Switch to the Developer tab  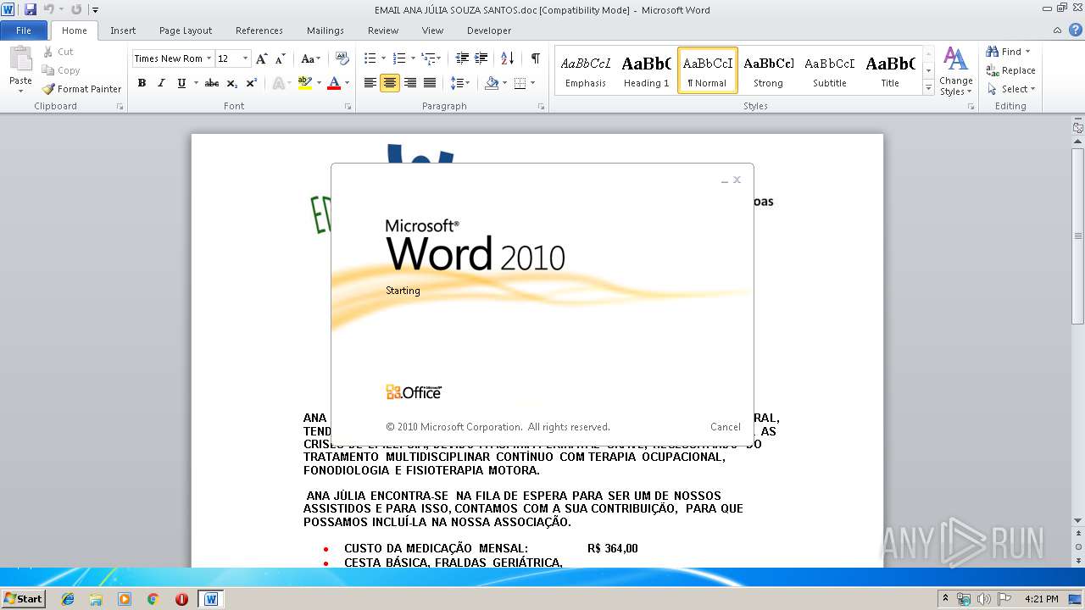[489, 30]
